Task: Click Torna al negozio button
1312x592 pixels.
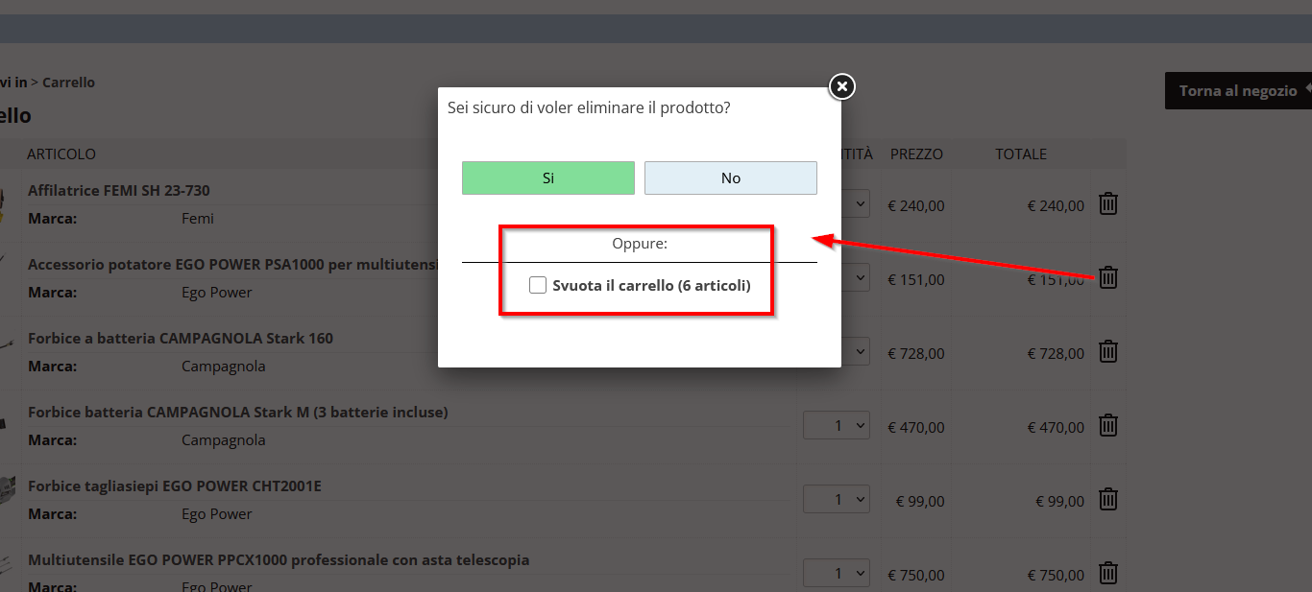Action: click(x=1238, y=90)
